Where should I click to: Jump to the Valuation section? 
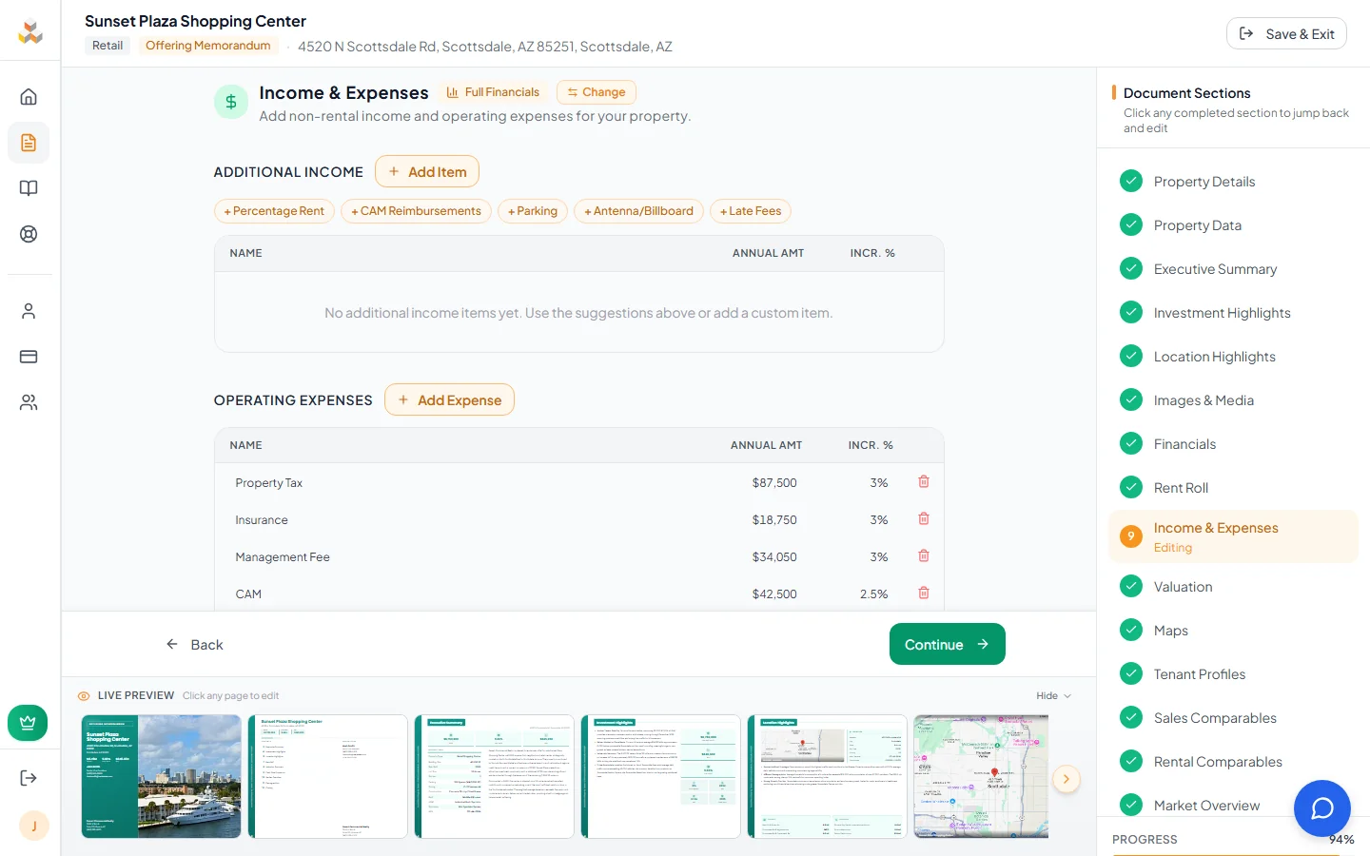tap(1183, 586)
